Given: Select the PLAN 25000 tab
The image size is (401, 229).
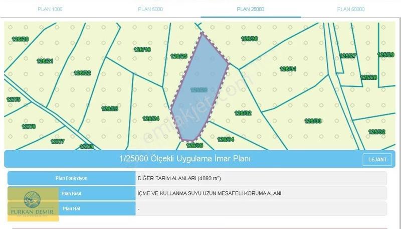Looking at the screenshot, I should 250,9.
